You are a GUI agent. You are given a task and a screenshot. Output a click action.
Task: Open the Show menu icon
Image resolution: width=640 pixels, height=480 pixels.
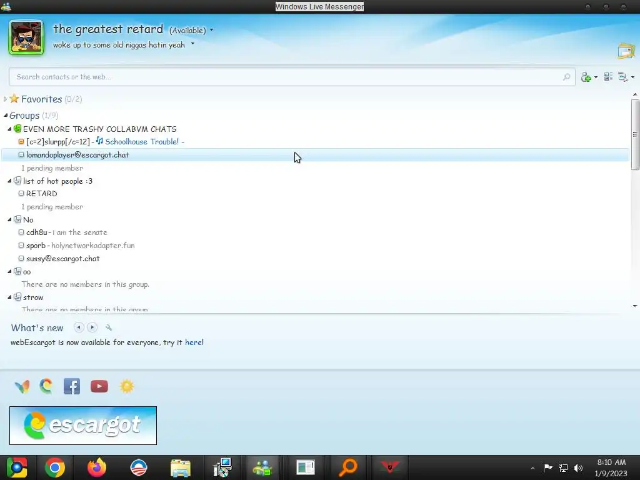click(623, 77)
